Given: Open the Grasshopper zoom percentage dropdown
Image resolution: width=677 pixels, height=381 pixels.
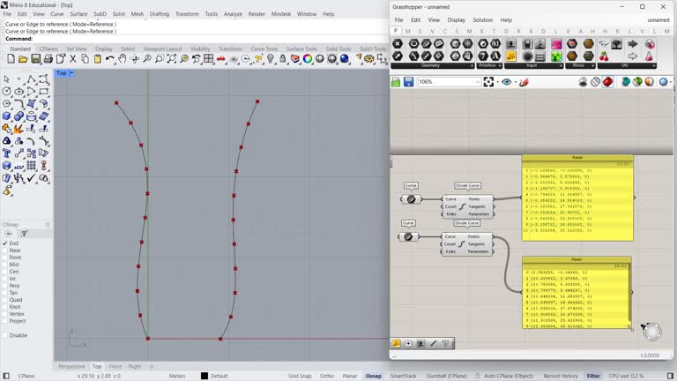Looking at the screenshot, I should (x=477, y=82).
